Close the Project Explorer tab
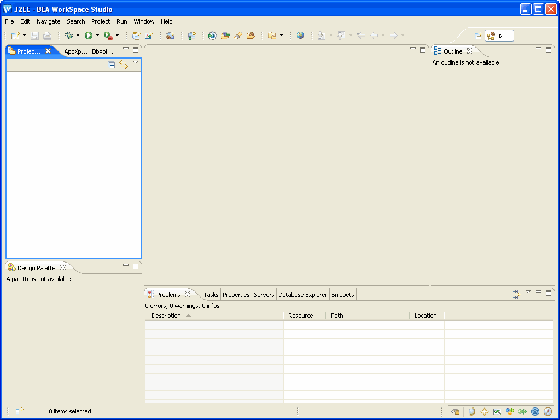The height and width of the screenshot is (420, 560). (x=48, y=51)
